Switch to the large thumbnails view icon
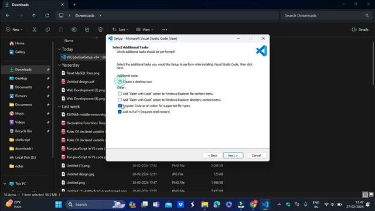 point(371,195)
